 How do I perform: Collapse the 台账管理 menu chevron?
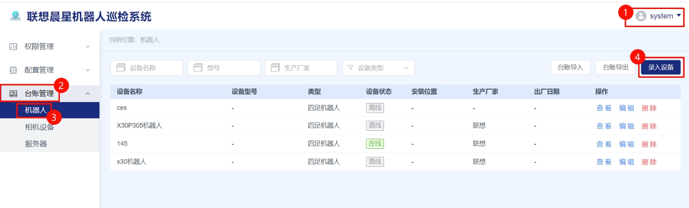[x=88, y=94]
